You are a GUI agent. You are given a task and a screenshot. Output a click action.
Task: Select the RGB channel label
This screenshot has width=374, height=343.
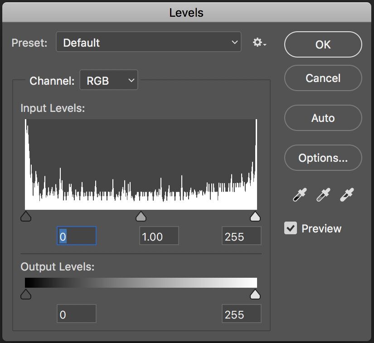tap(97, 80)
